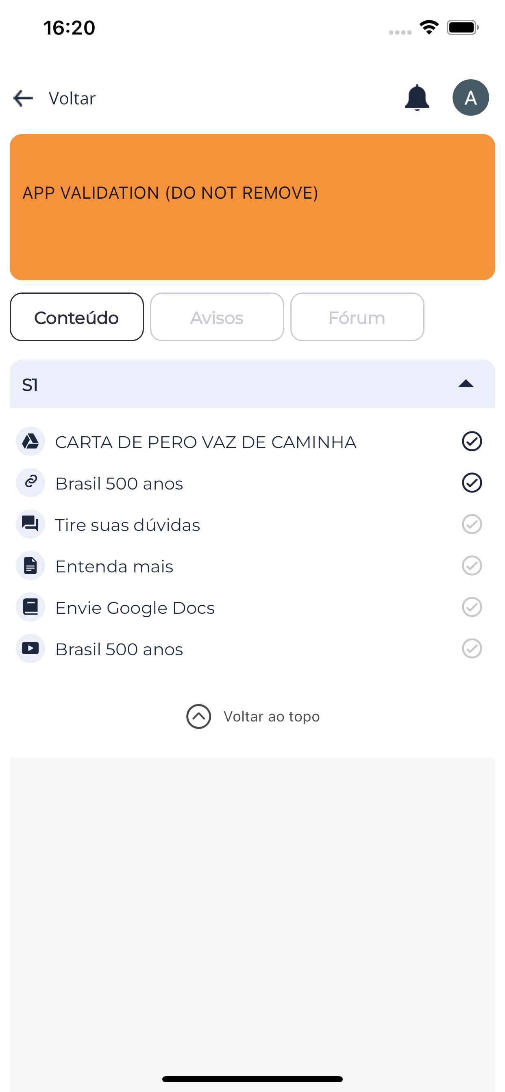Tap the S1 section header

click(x=252, y=384)
